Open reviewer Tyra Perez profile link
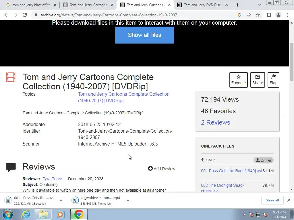Screen dimensions: 294x220 click(52, 179)
